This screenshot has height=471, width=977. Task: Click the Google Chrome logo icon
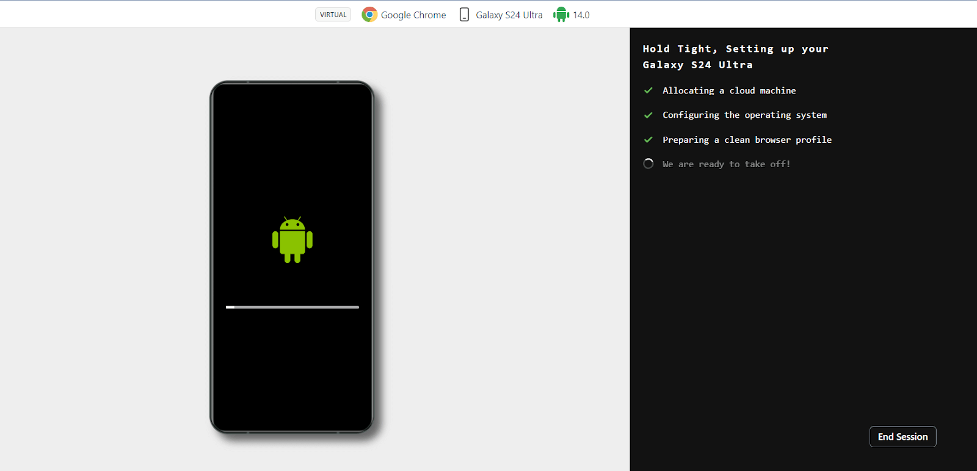[x=369, y=15]
